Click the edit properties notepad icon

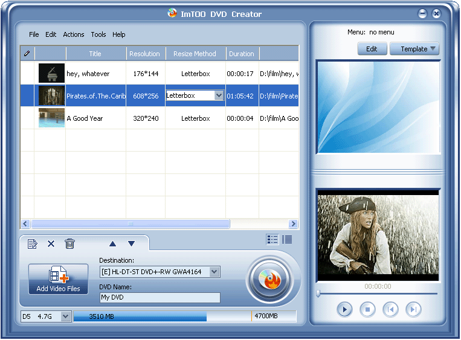[x=33, y=244]
